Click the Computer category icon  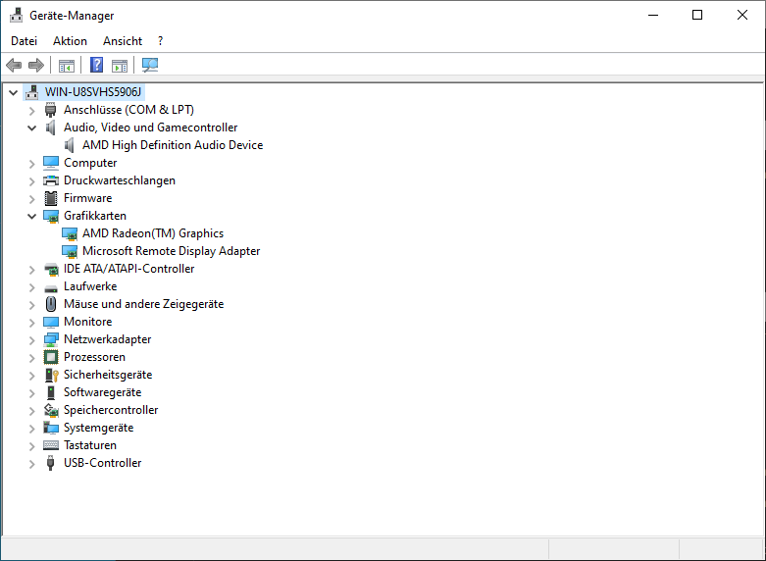[x=51, y=163]
